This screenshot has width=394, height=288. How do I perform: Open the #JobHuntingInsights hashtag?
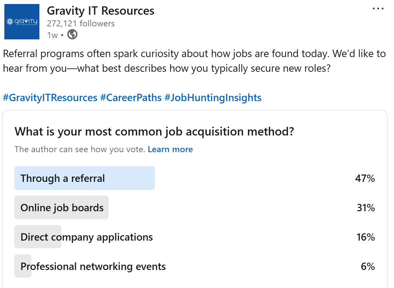[x=213, y=98]
